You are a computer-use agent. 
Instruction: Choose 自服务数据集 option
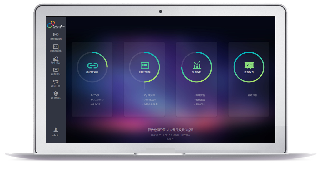[150, 104]
